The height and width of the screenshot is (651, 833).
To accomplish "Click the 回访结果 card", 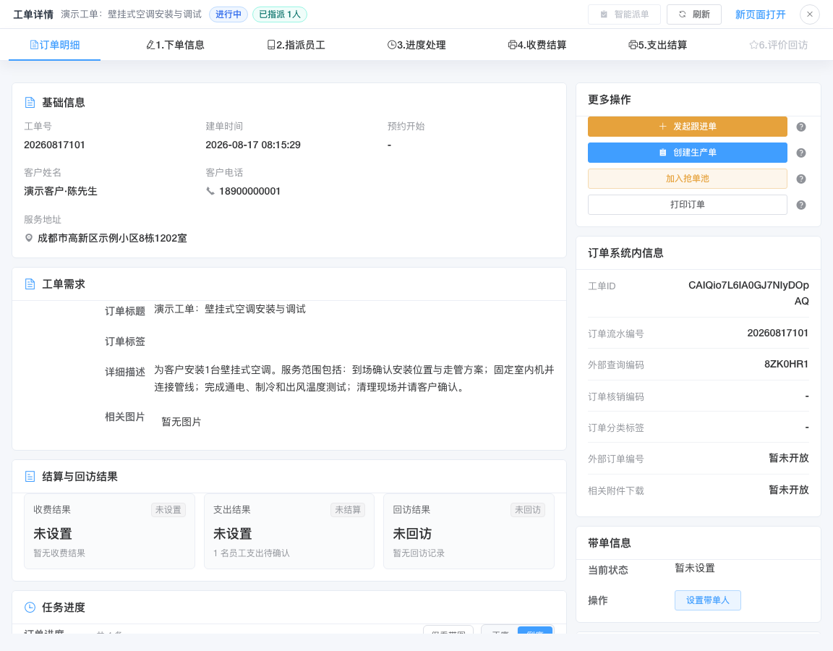I will point(469,532).
